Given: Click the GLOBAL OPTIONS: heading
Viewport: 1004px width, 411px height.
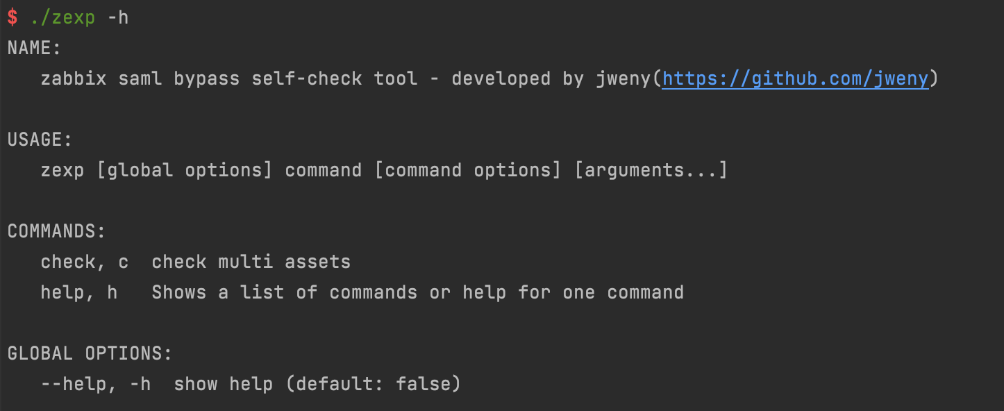Looking at the screenshot, I should pos(90,354).
